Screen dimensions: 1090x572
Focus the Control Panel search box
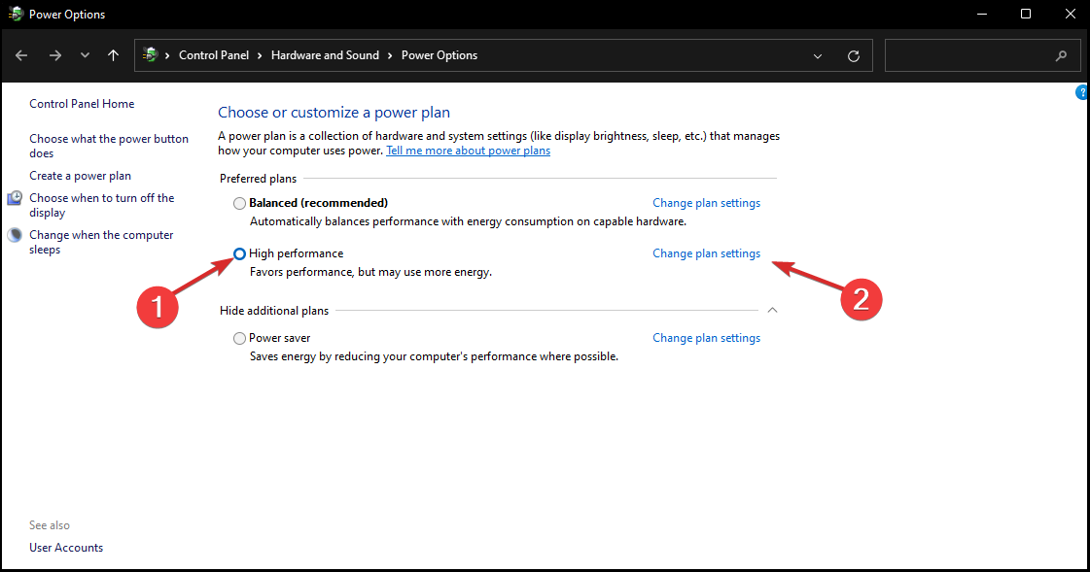pyautogui.click(x=967, y=56)
